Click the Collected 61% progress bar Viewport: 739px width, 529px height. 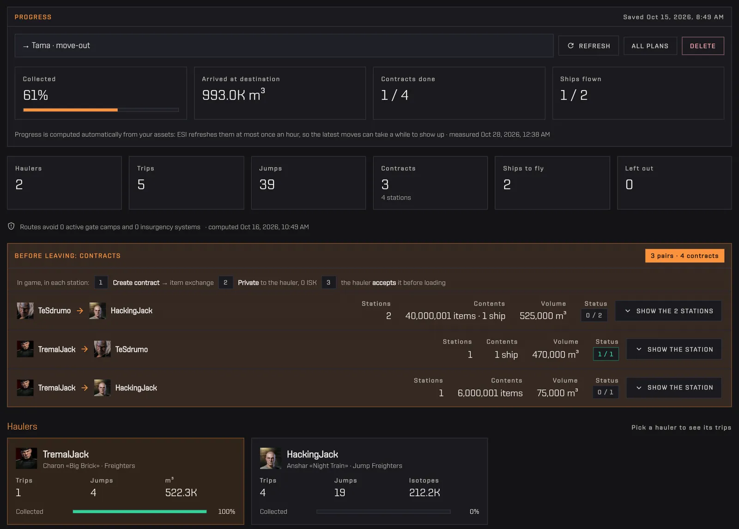click(101, 110)
